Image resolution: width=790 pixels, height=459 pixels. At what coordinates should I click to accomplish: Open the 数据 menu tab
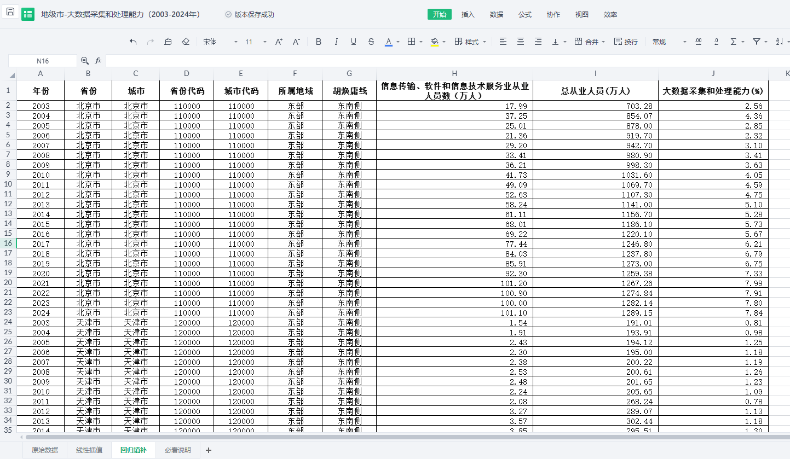(x=497, y=15)
